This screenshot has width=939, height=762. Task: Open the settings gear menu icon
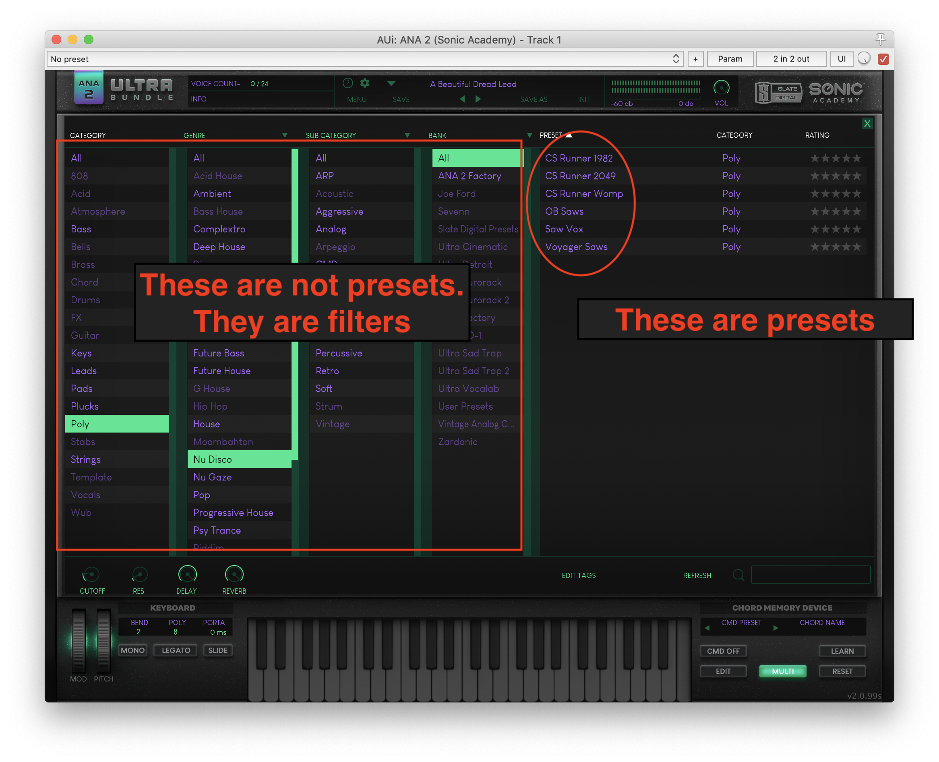[365, 83]
